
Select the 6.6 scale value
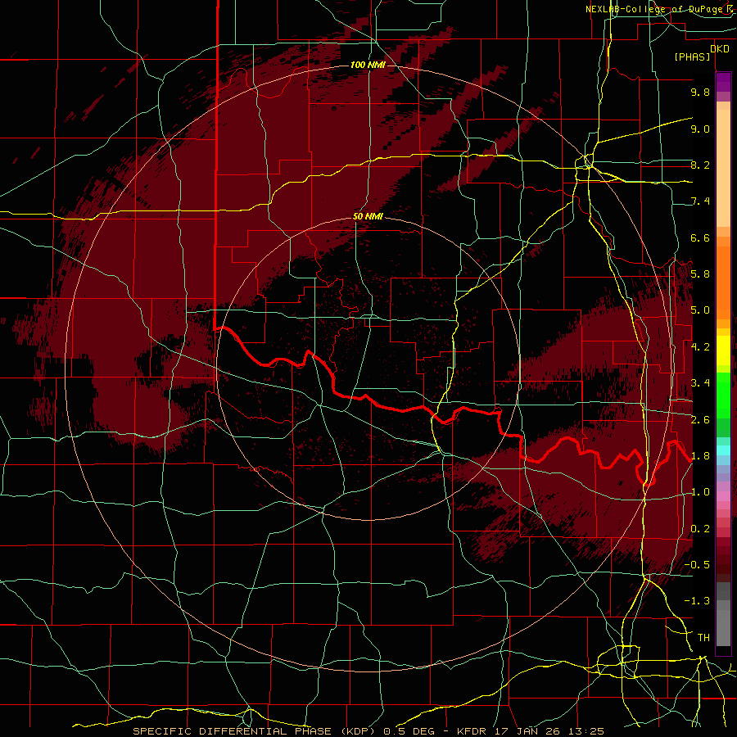tap(700, 237)
